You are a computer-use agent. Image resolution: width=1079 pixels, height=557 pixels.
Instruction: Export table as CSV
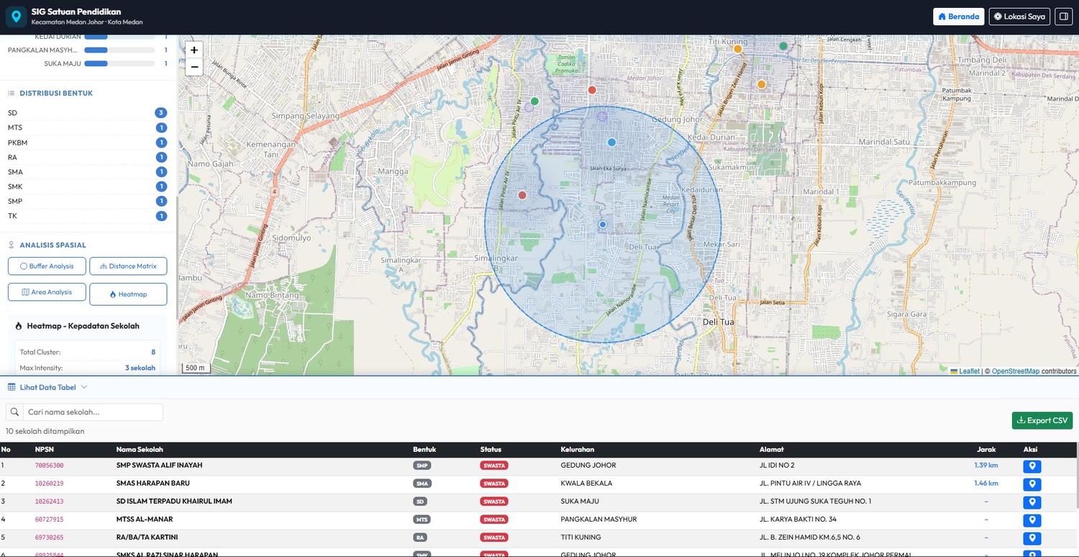coord(1042,420)
